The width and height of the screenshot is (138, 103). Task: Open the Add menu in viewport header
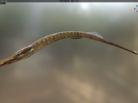click(2, 1)
